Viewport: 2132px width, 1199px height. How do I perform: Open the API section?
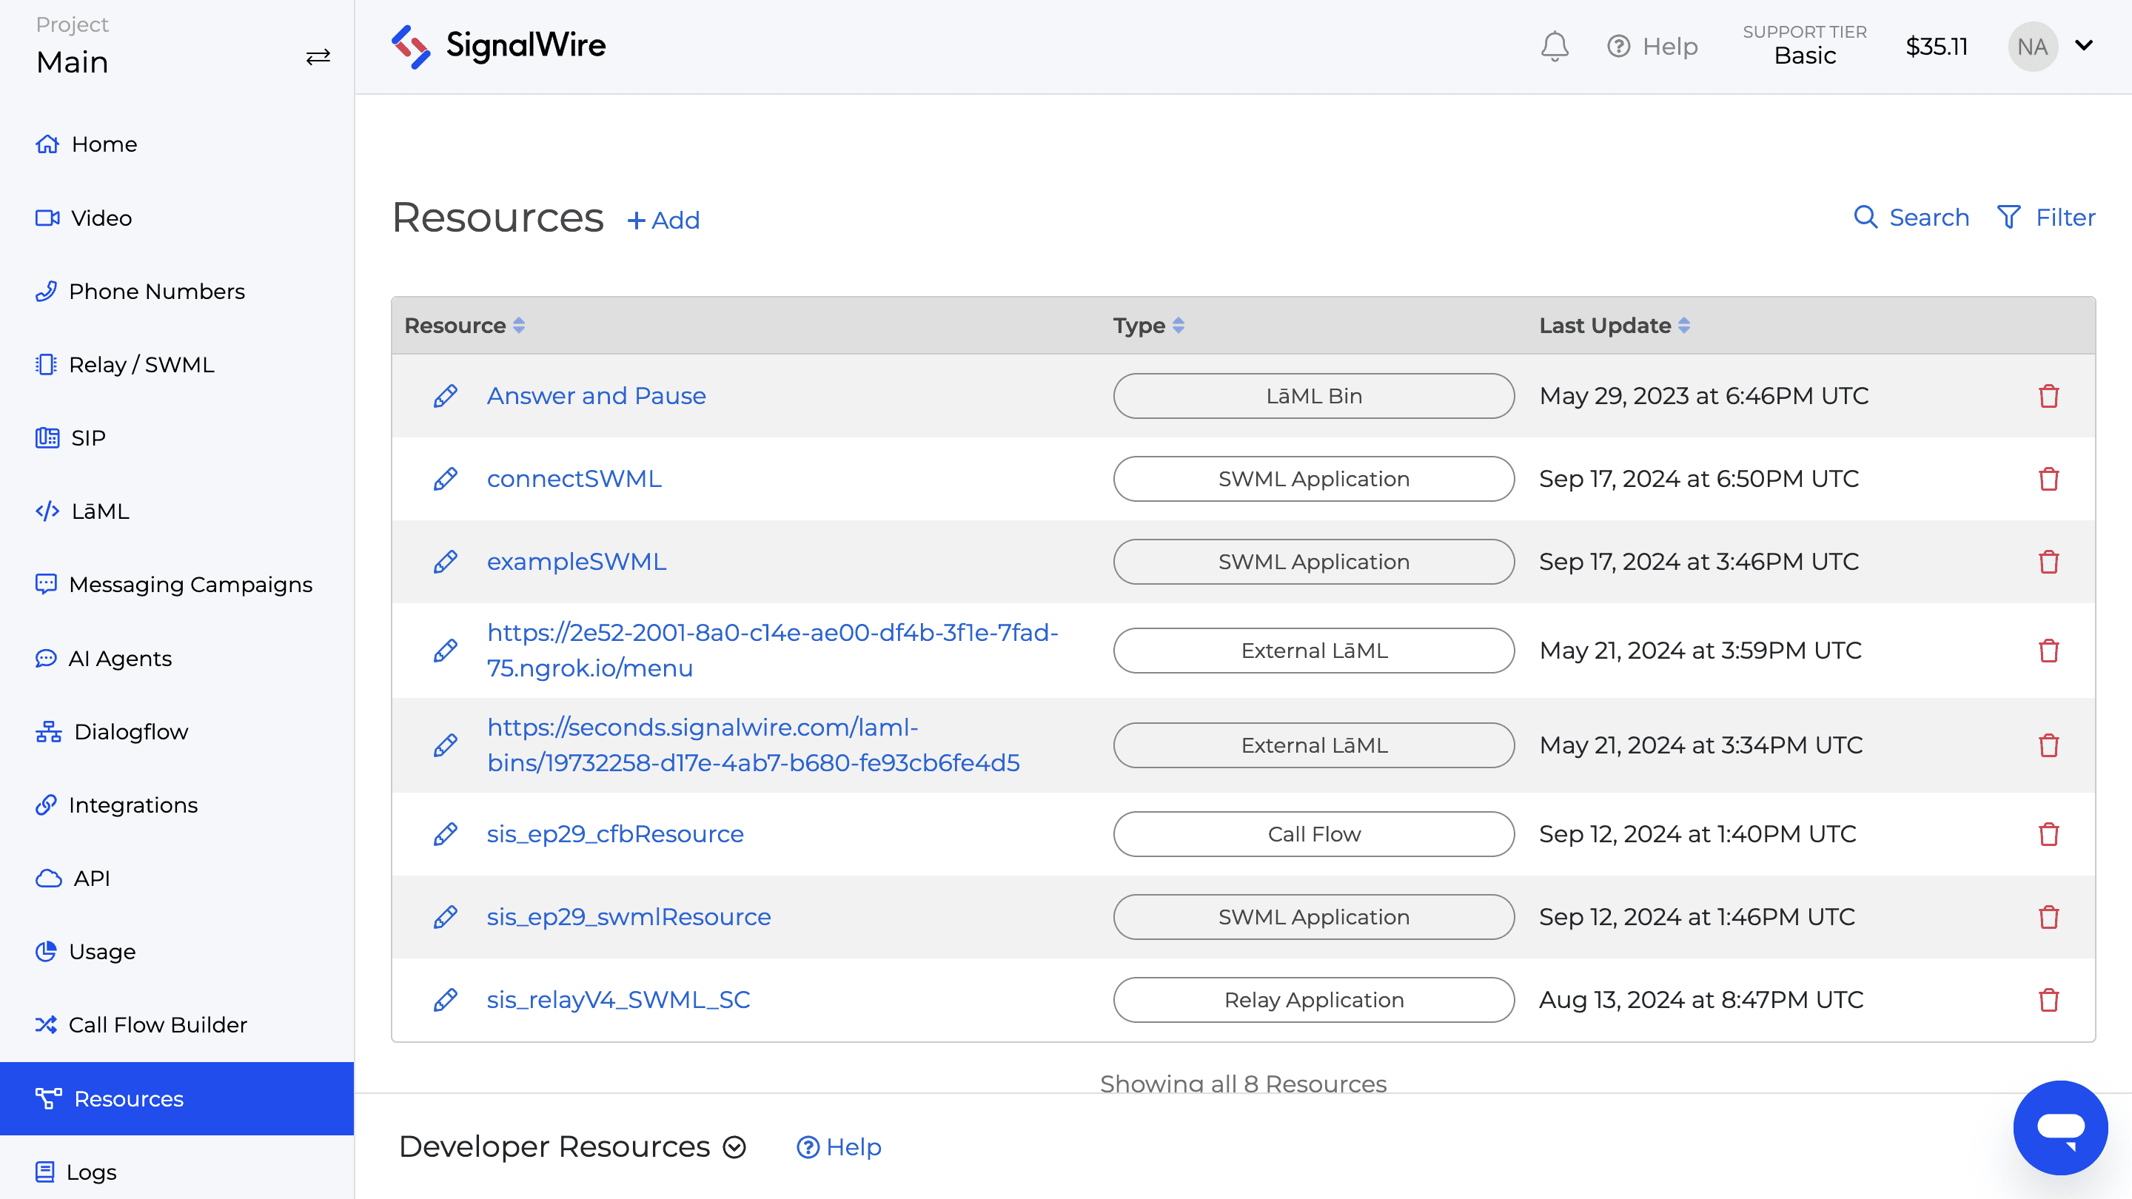tap(73, 879)
